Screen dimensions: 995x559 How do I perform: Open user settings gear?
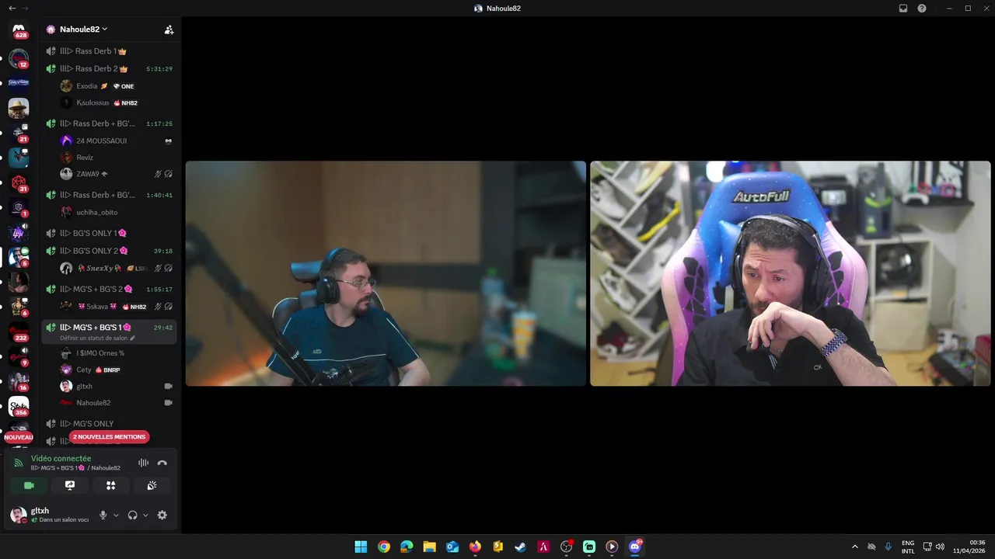tap(162, 515)
